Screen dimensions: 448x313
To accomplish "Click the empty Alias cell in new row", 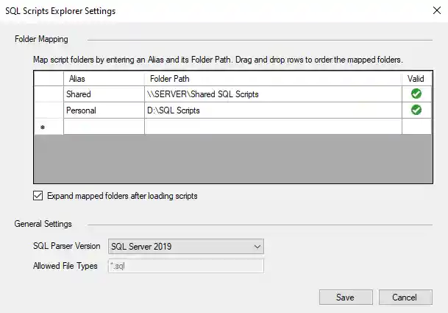I will 104,127.
